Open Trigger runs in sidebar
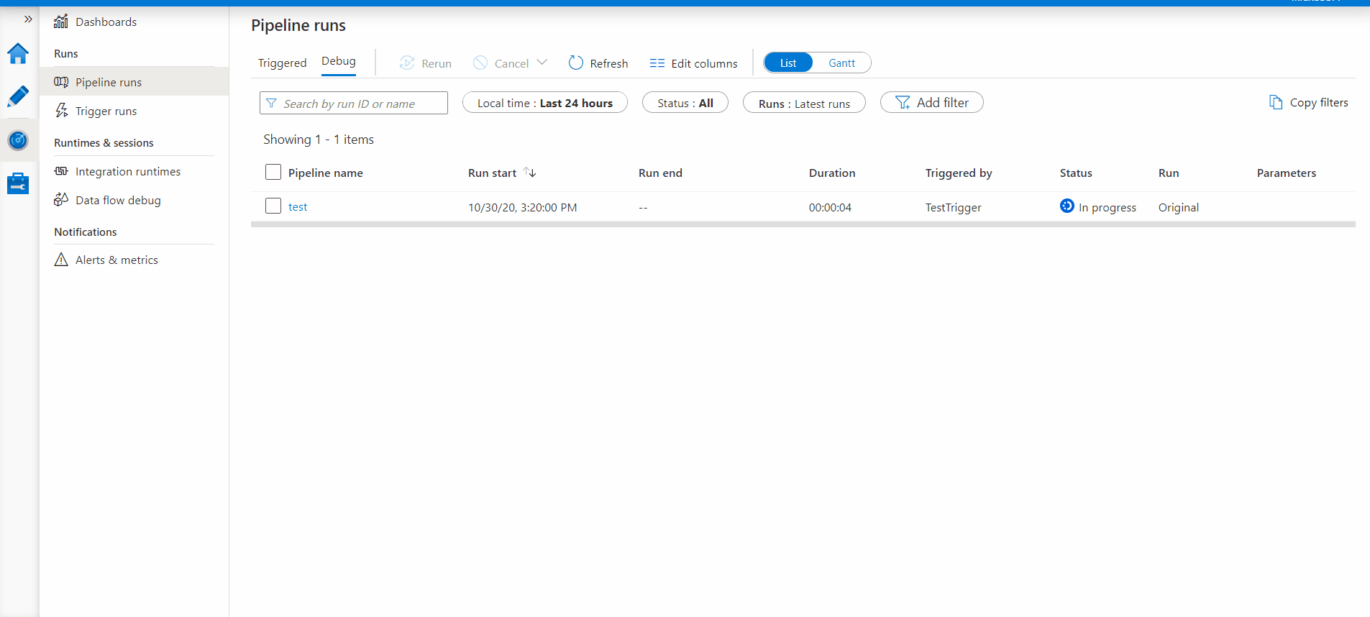The image size is (1370, 617). [x=106, y=111]
